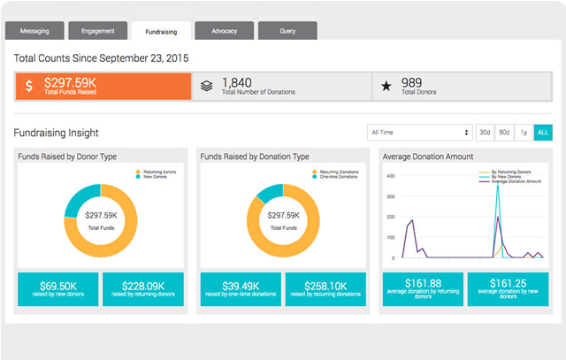Open the All Time date range dropdown
Viewport: 566px width, 360px height.
pyautogui.click(x=420, y=133)
